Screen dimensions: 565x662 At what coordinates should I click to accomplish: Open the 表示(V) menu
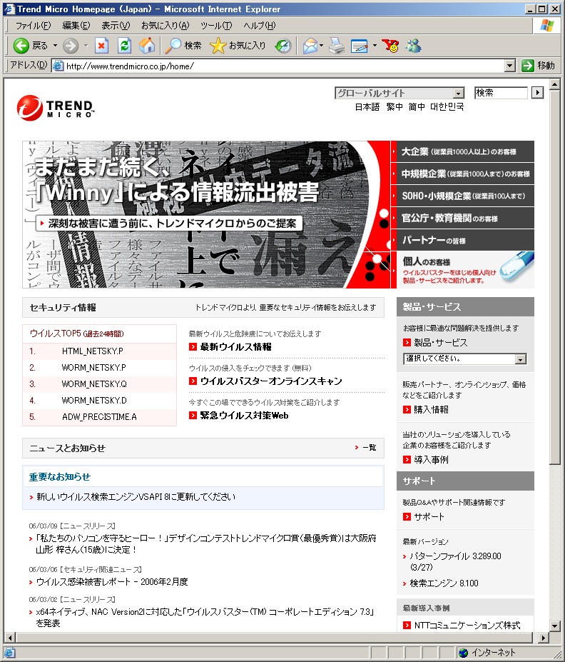[x=116, y=26]
